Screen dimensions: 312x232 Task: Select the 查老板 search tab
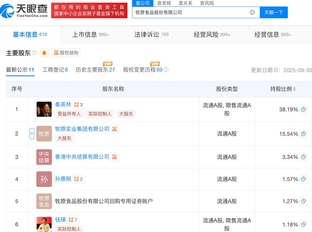164,3
